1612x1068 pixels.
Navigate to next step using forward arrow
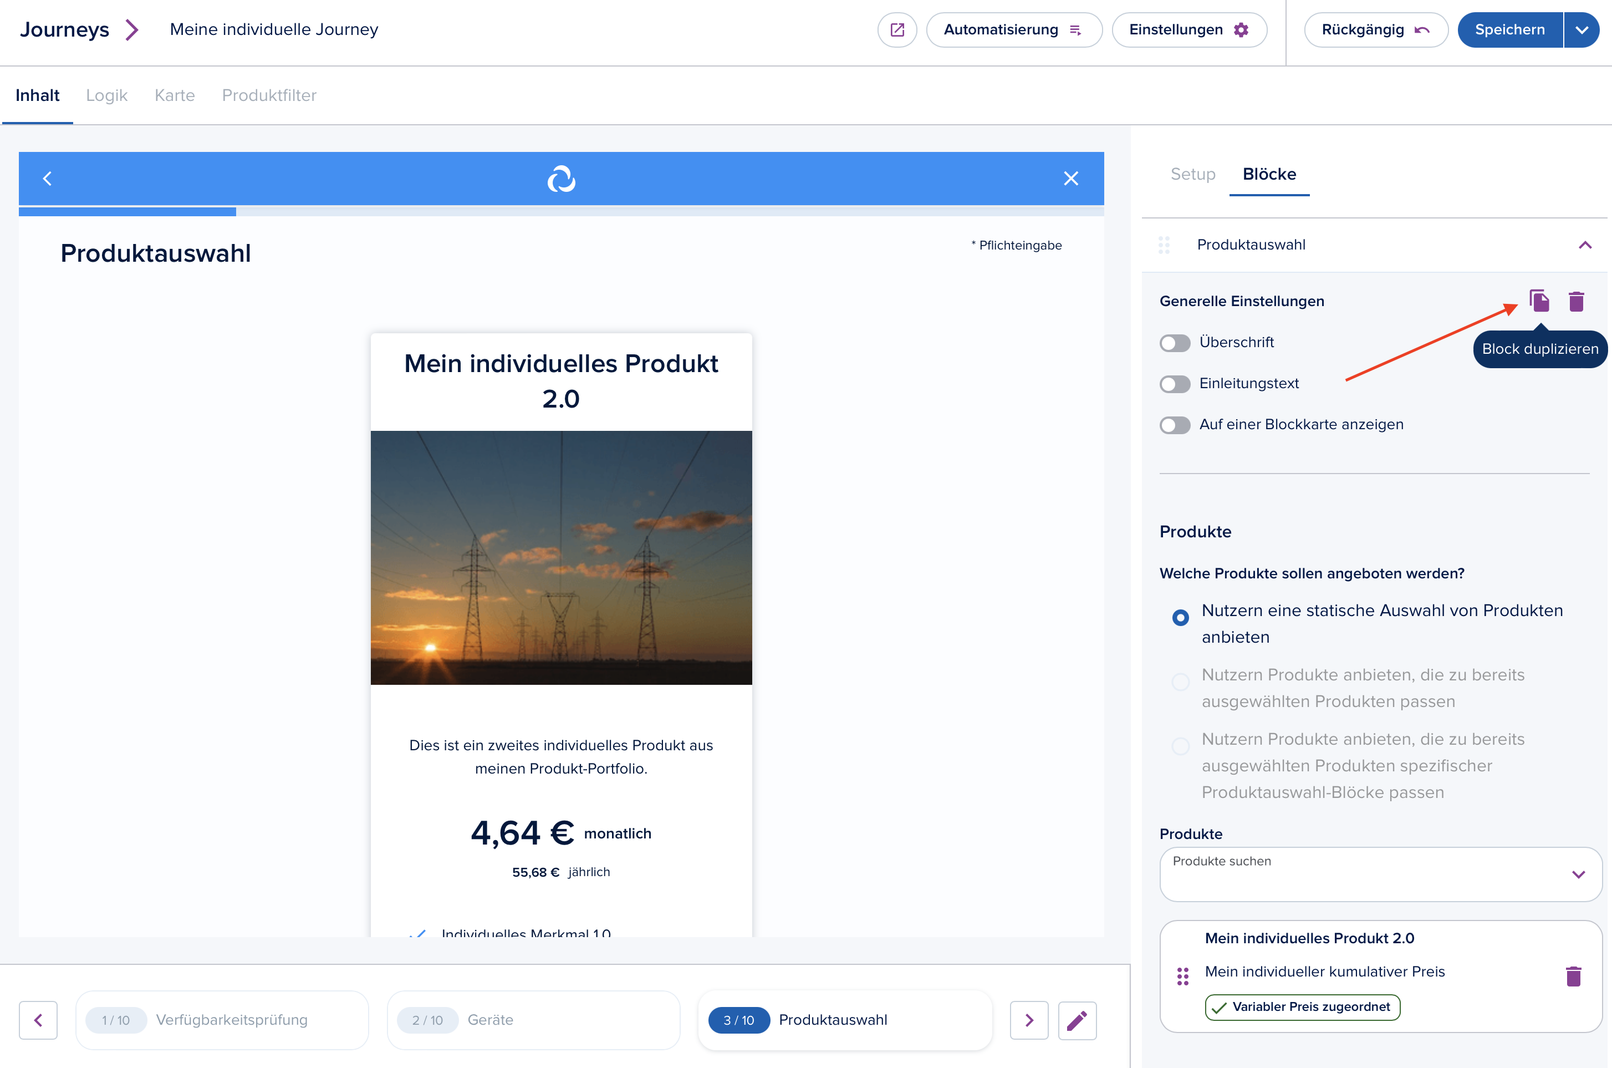pyautogui.click(x=1027, y=1019)
